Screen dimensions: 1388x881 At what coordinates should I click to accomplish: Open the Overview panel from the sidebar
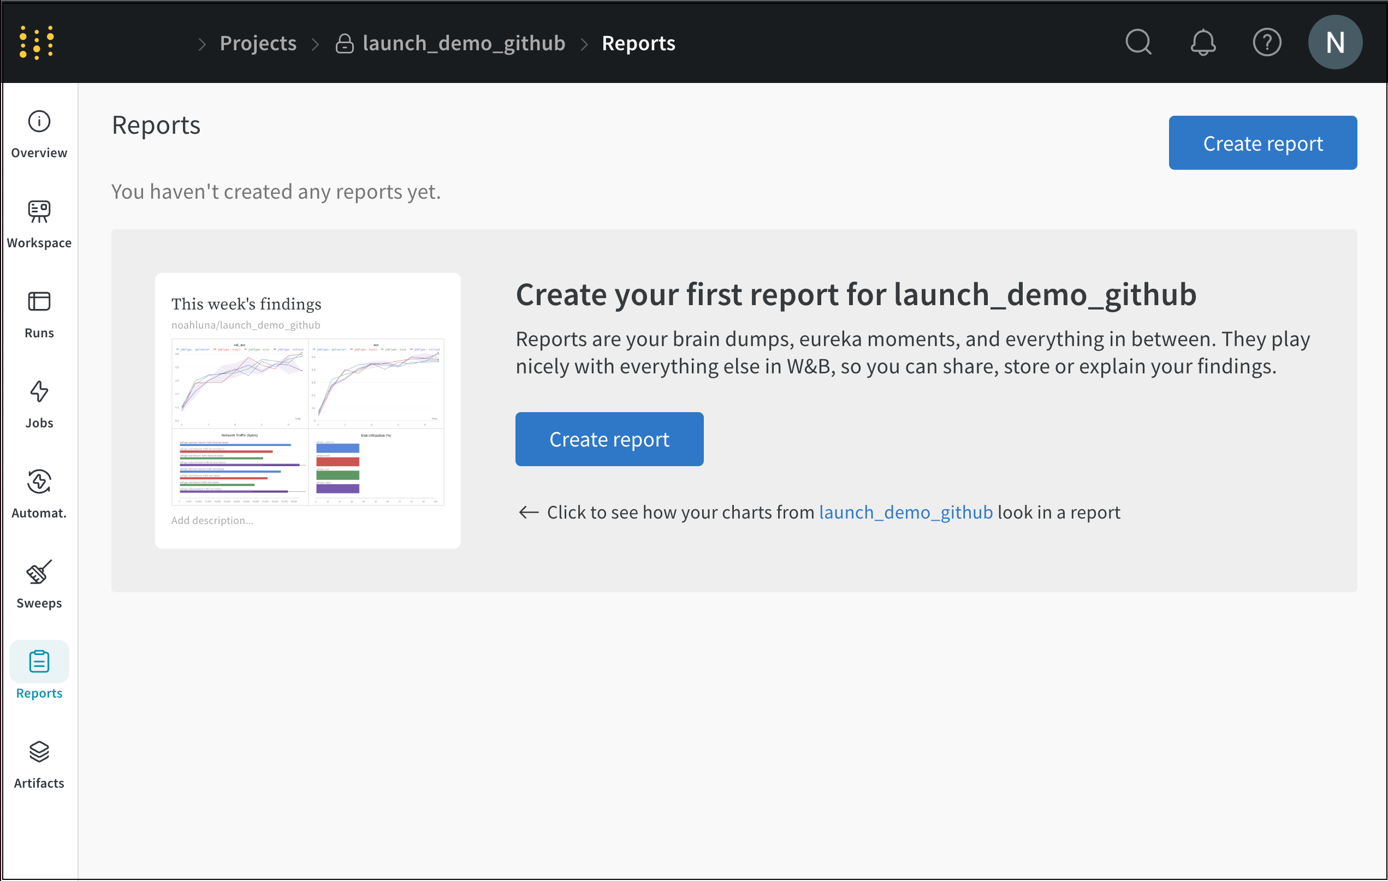pyautogui.click(x=39, y=133)
